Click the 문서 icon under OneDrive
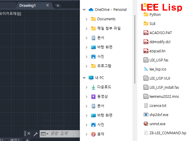 [x=93, y=38]
